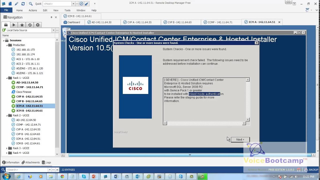Select the gear settings navigation tab
320x180 pixels.
[x=38, y=25]
